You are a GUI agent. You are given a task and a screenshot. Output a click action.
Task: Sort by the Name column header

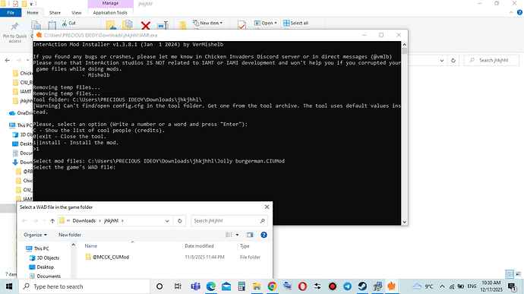point(91,246)
